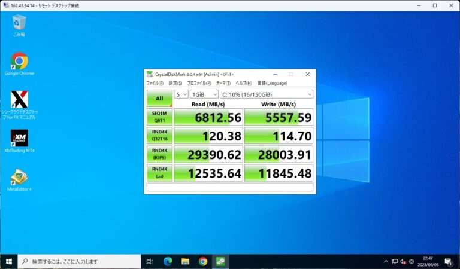Open Task View on the taskbar

click(150, 262)
